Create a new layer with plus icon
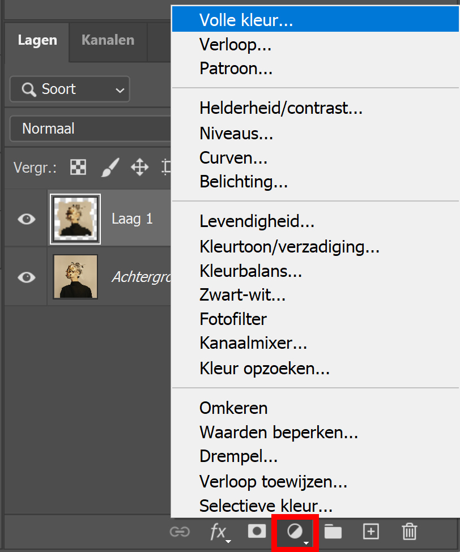Screen dimensions: 460x552 pyautogui.click(x=370, y=532)
